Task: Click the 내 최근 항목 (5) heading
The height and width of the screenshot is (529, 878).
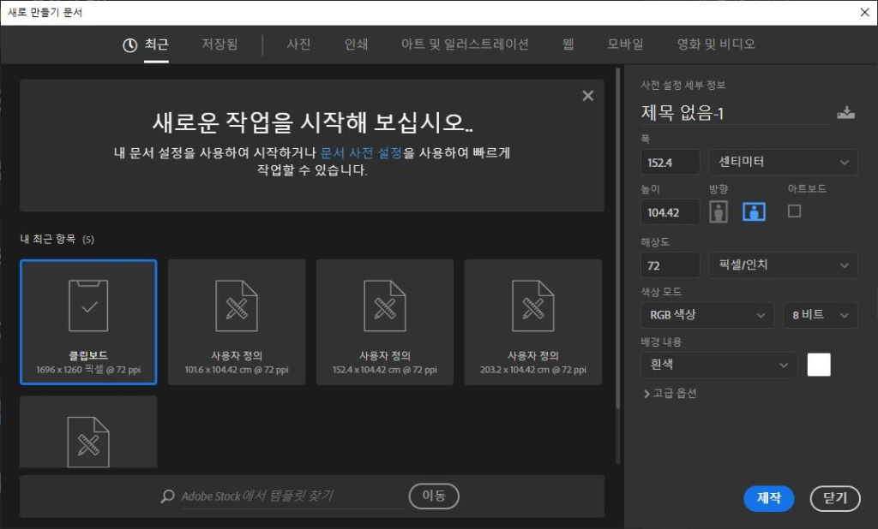Action: coord(57,240)
